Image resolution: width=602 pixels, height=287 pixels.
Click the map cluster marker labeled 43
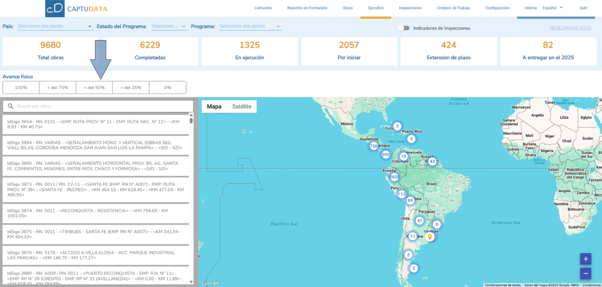click(432, 161)
